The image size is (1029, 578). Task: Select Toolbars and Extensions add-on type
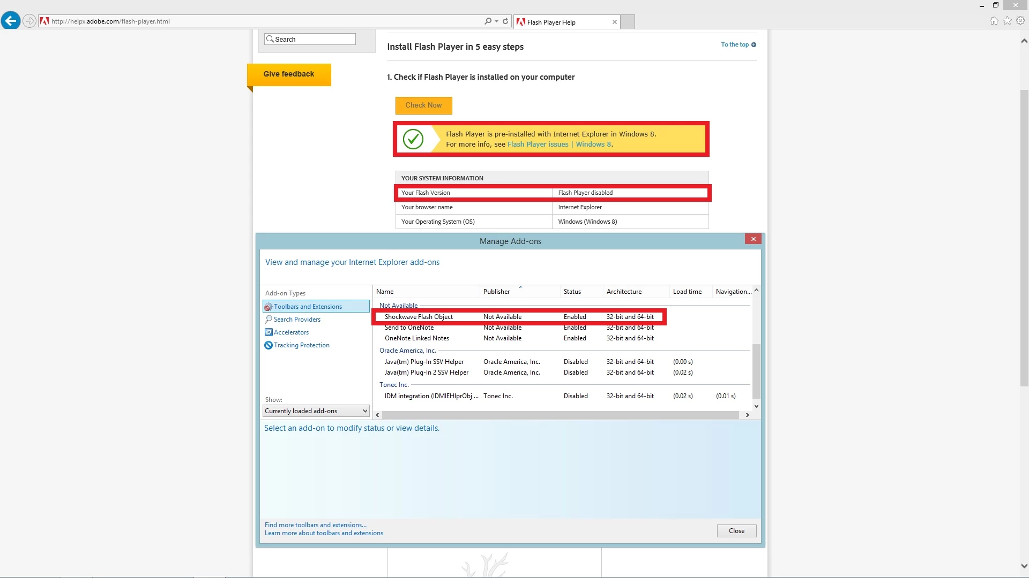pyautogui.click(x=308, y=307)
